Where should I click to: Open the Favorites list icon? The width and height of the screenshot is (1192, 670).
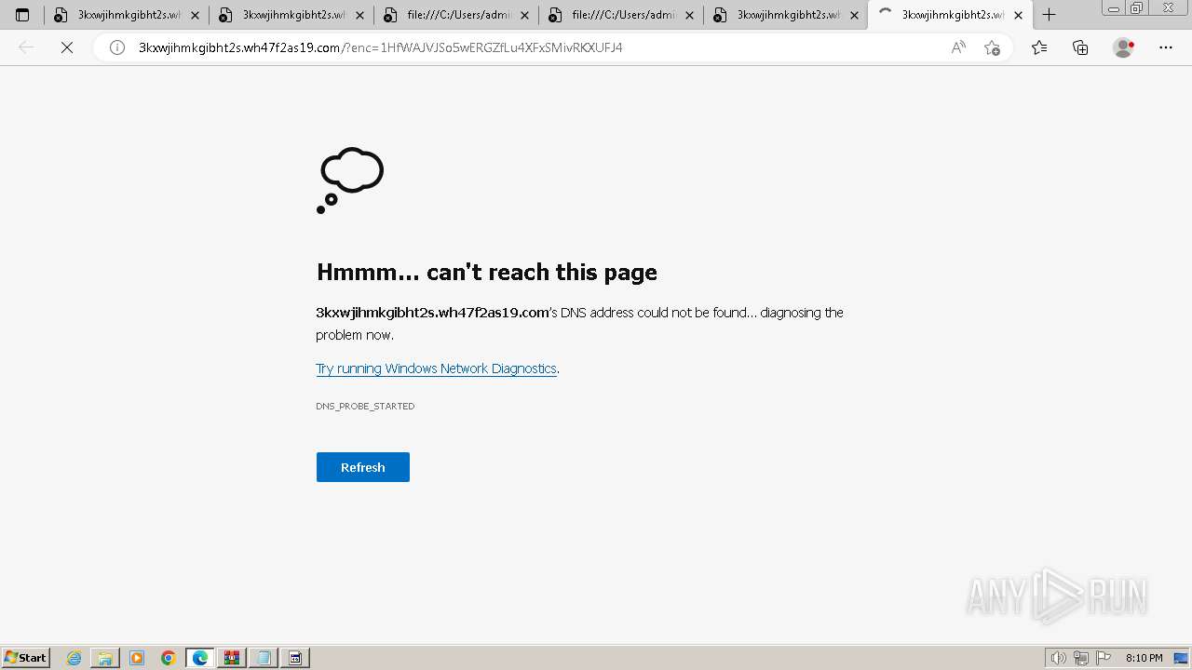(1039, 47)
